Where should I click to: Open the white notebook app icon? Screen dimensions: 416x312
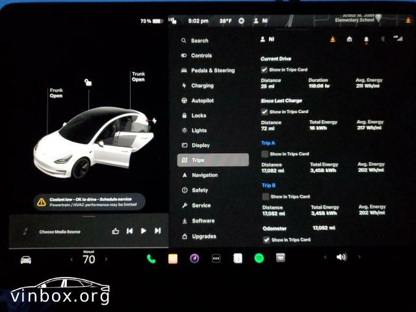click(238, 258)
